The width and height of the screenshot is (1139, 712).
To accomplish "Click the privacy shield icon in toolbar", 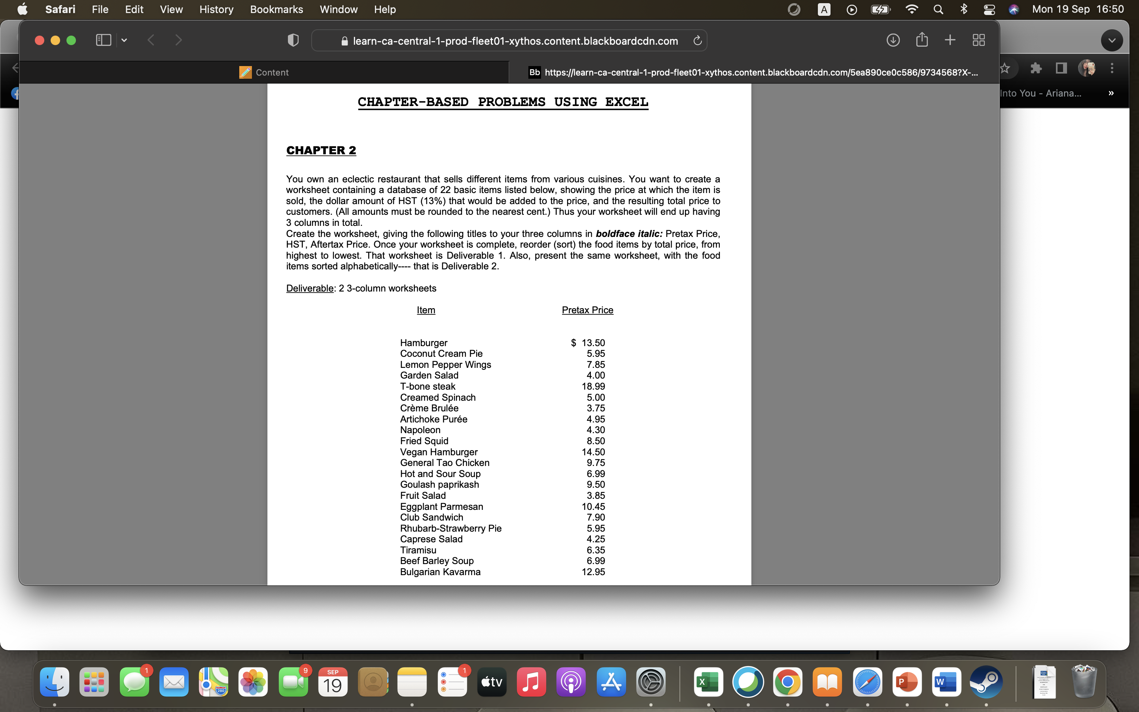I will [293, 40].
